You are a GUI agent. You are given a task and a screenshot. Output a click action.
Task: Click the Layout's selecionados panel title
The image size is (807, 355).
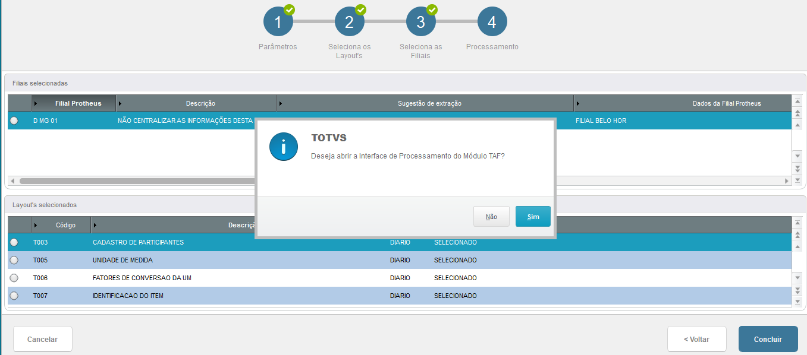tap(45, 205)
